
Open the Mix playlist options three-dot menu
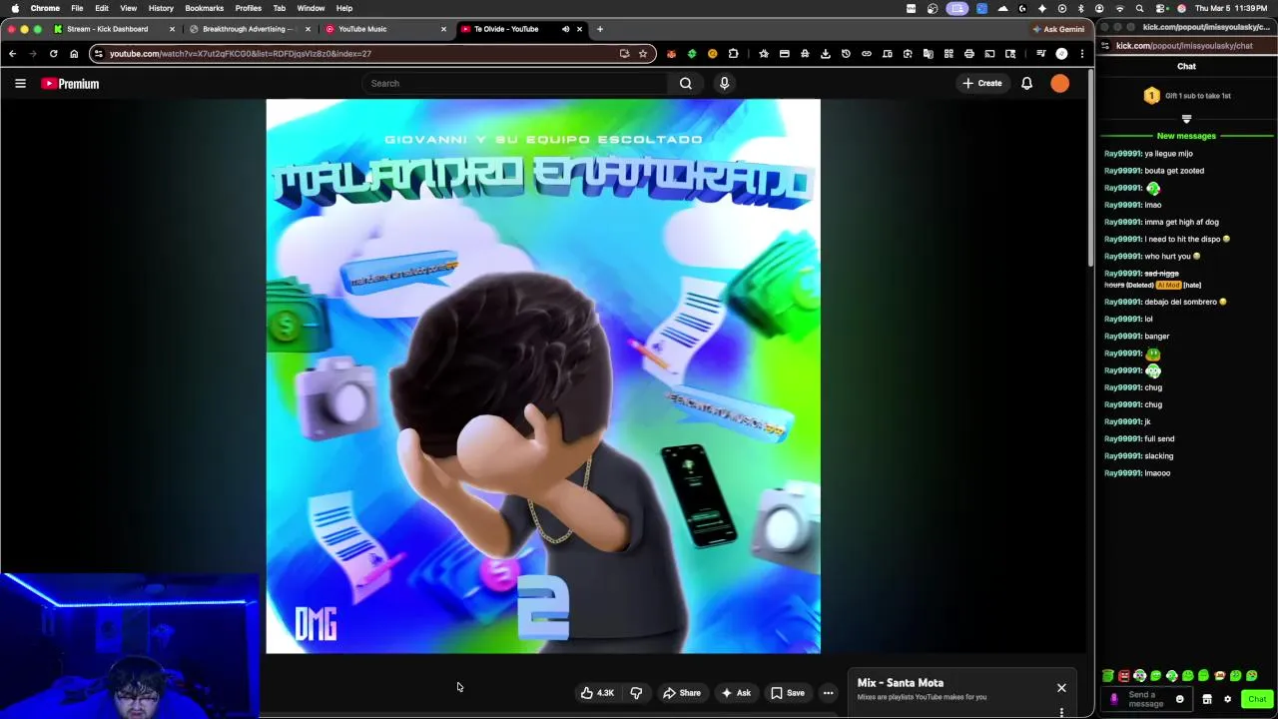pos(1061,712)
